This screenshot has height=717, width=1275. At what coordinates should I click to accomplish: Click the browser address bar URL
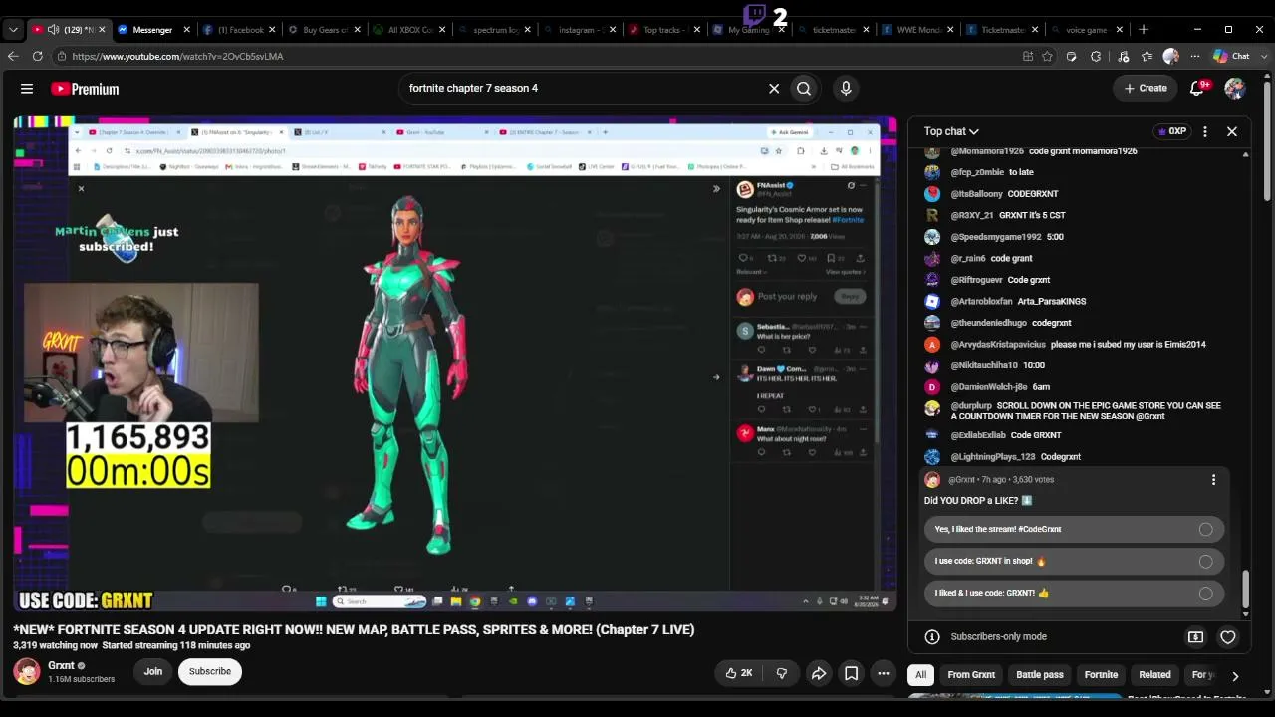pyautogui.click(x=178, y=57)
